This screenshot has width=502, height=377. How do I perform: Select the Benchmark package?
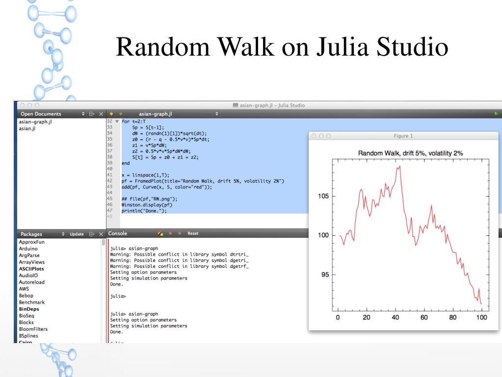(32, 302)
